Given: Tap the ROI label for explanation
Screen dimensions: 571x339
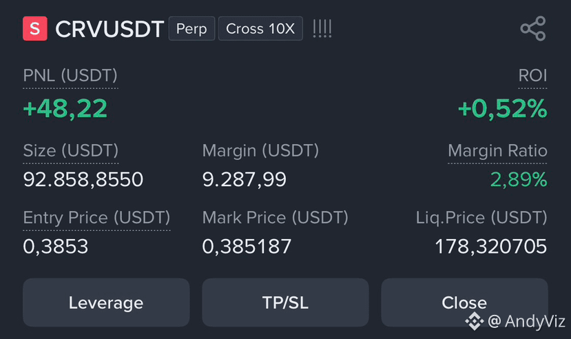Looking at the screenshot, I should click(532, 76).
